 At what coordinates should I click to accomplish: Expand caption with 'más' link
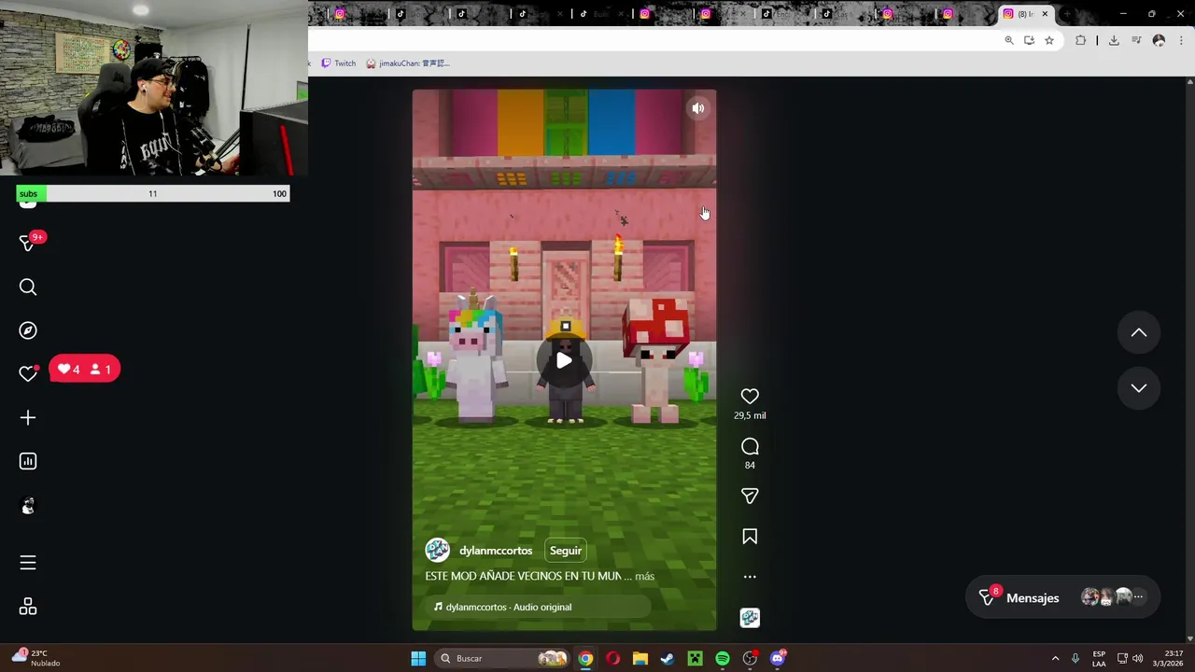click(645, 577)
